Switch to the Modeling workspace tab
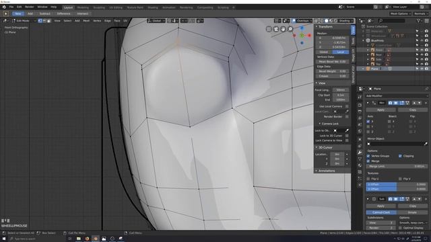This screenshot has height=242, width=431. pos(83,7)
